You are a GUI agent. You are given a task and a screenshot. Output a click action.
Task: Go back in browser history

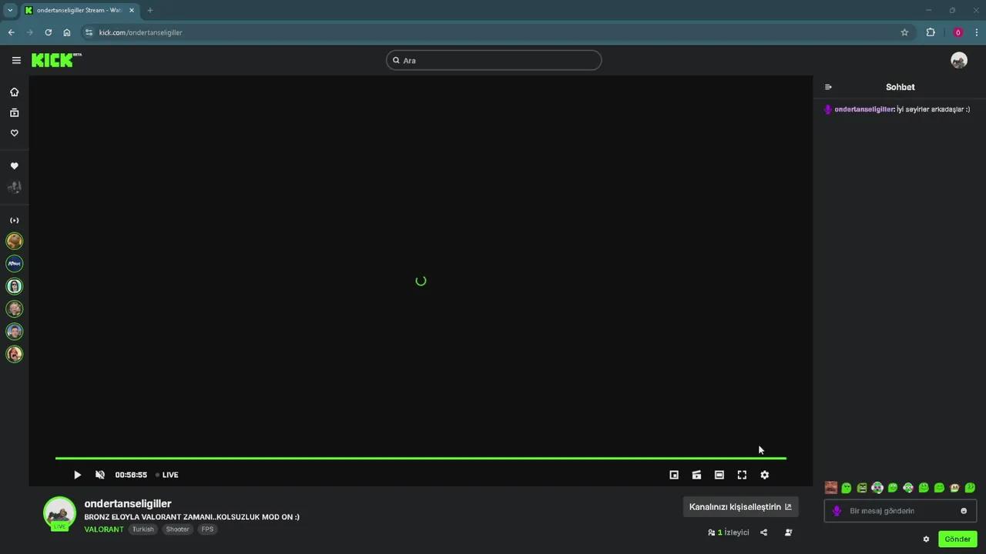[x=11, y=32]
